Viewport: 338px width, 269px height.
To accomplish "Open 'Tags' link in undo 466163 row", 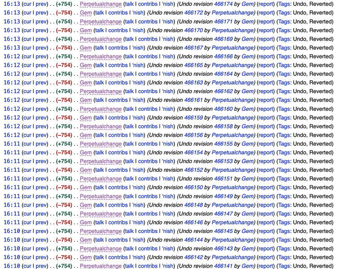I will [284, 83].
